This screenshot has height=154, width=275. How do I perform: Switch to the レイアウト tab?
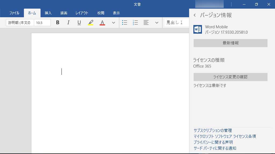(82, 13)
